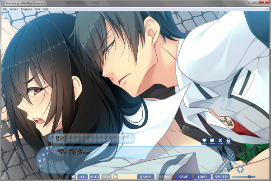Click the Q.LOAD quick load button
Image resolution: width=271 pixels, height=181 pixels.
[165, 176]
